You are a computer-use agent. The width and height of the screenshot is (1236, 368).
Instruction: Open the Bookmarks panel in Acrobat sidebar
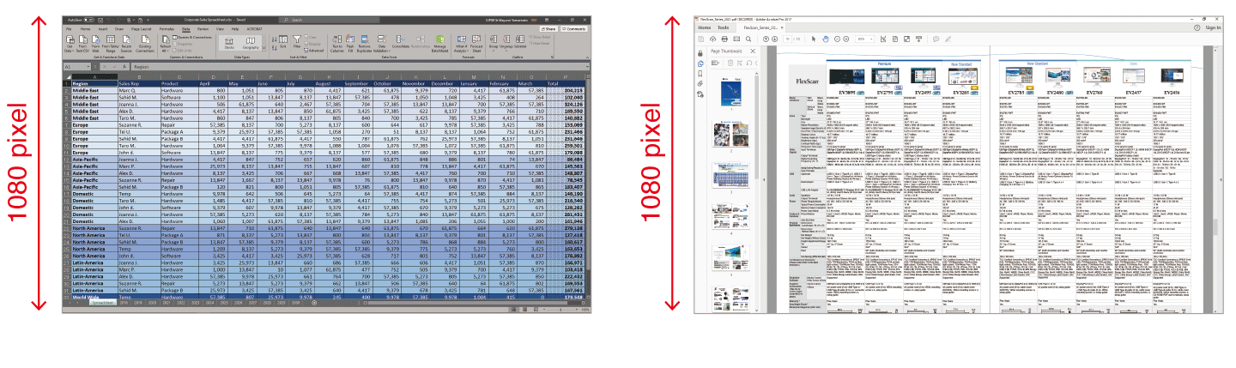tap(700, 73)
